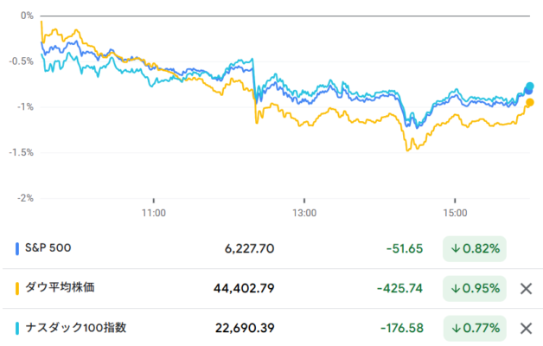
Task: Click the Nasdaq price 22,690.39
Action: 245,329
